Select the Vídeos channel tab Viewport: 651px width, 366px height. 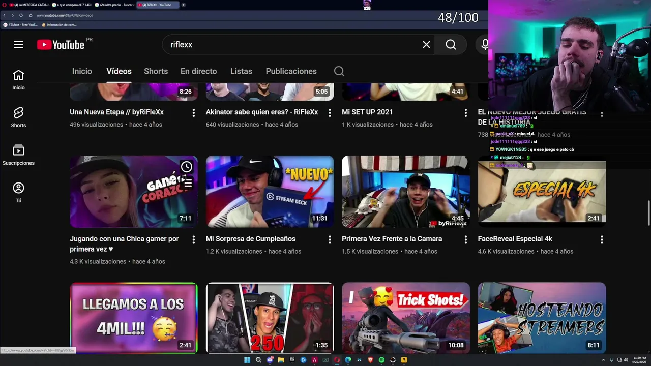(119, 71)
